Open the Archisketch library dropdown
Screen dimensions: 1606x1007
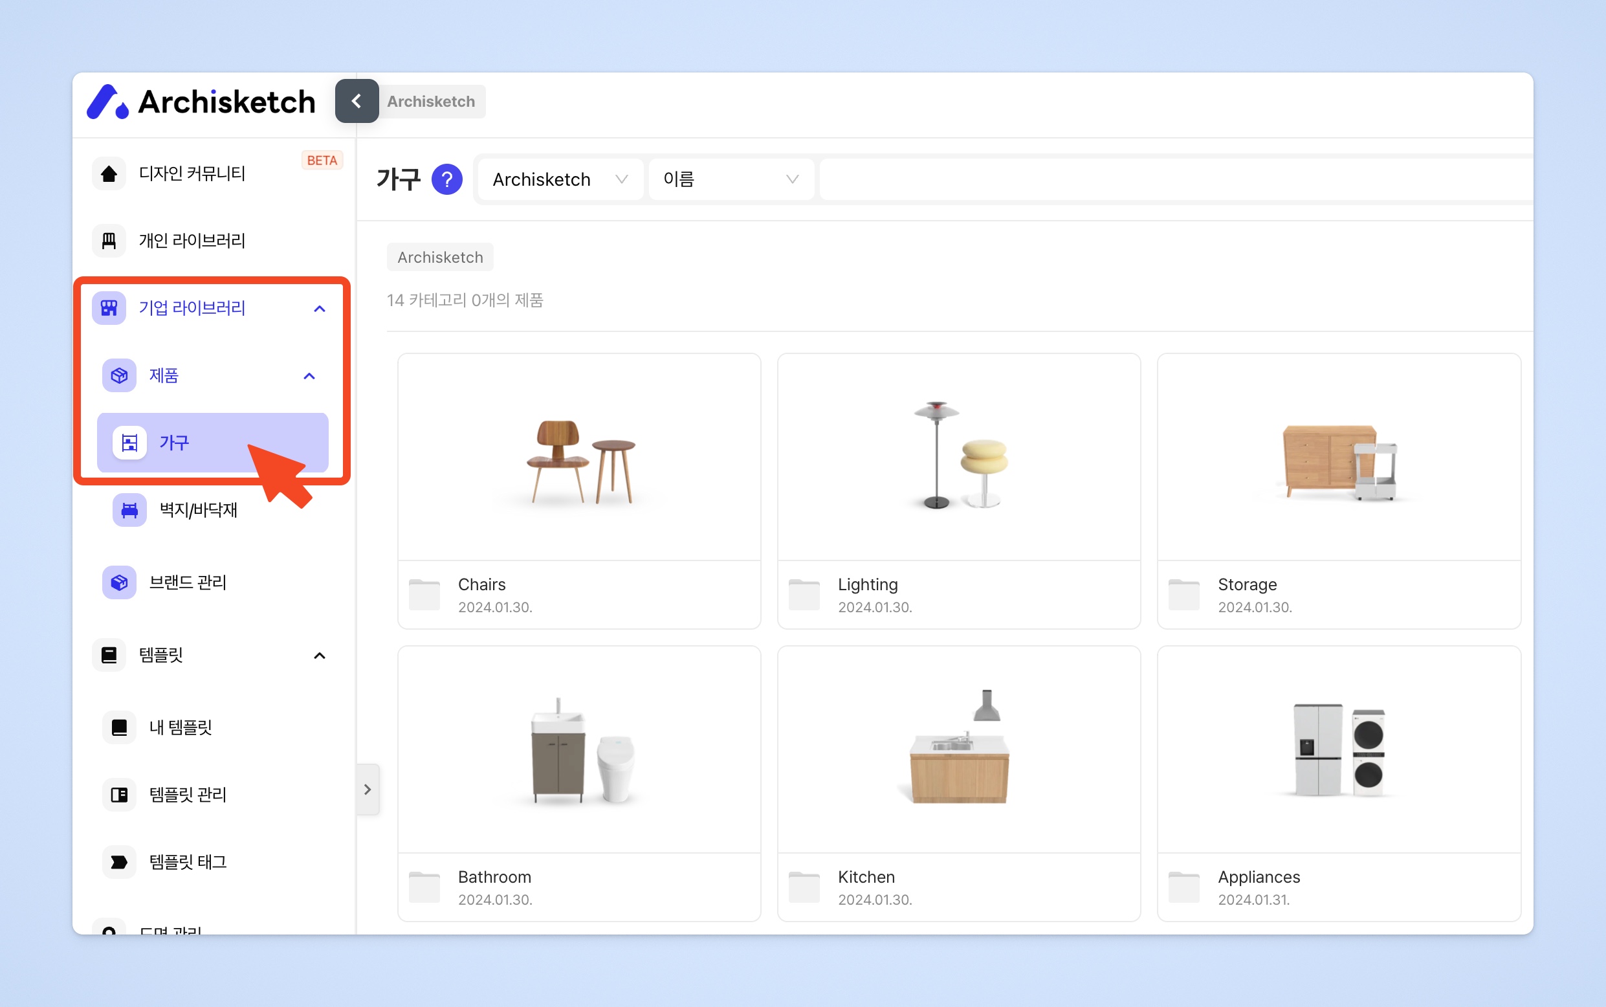pos(560,179)
